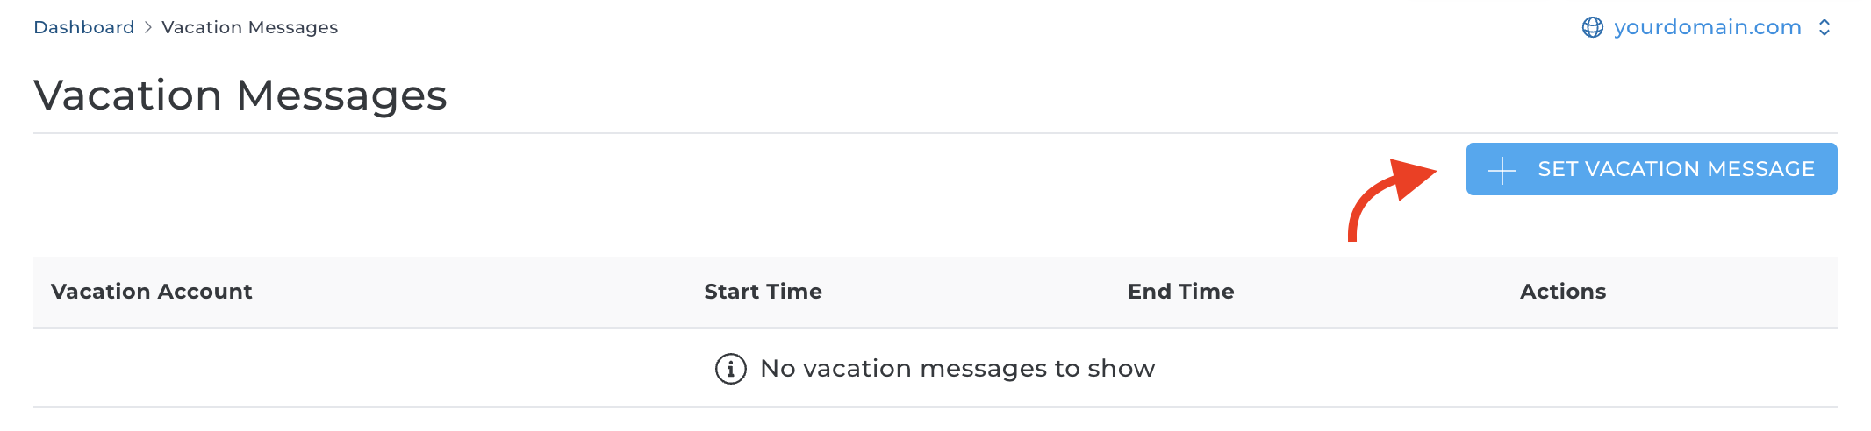Expand the domain switcher up-down arrows
Screen dimensions: 1871x431
1824,27
